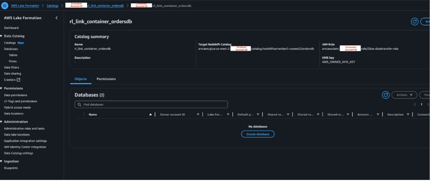
Task: Open Application integration settings
Action: coord(25,141)
